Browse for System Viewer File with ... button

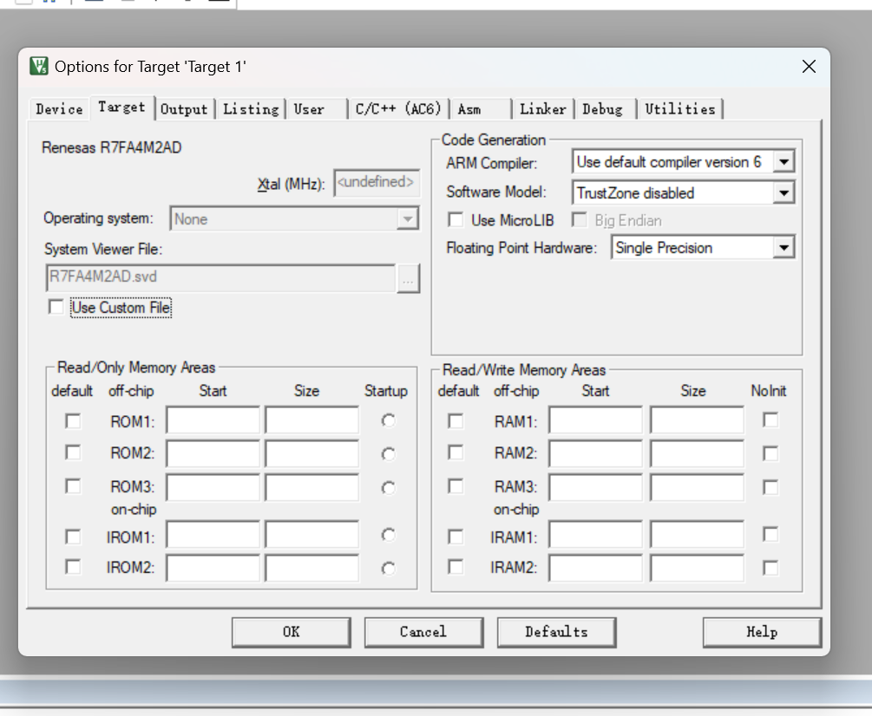(408, 278)
